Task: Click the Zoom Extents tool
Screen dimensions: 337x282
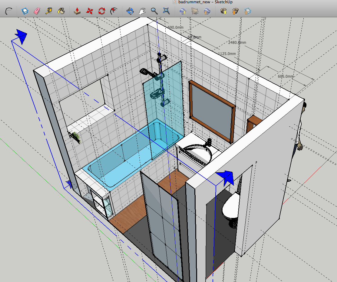Action: coord(166,11)
